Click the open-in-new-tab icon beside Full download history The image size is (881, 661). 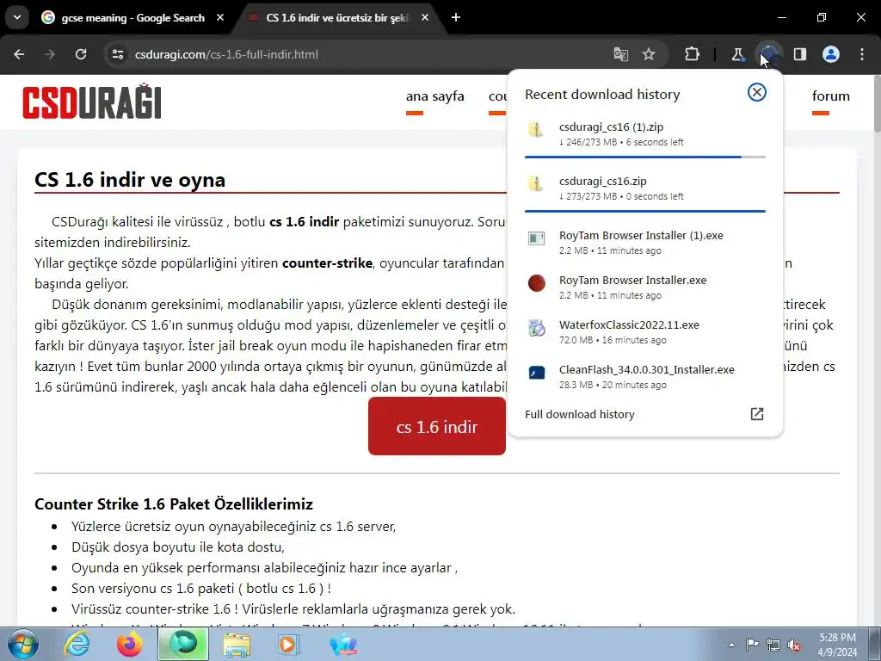(x=757, y=414)
